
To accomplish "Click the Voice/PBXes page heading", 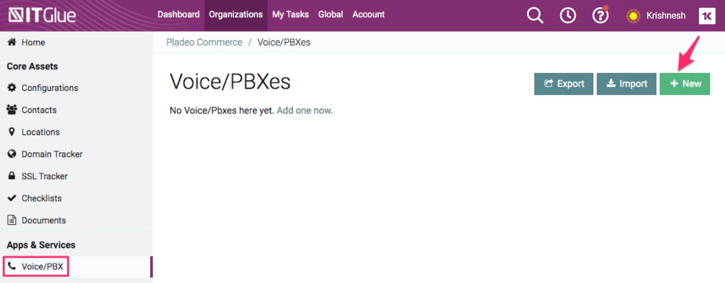I will 230,82.
